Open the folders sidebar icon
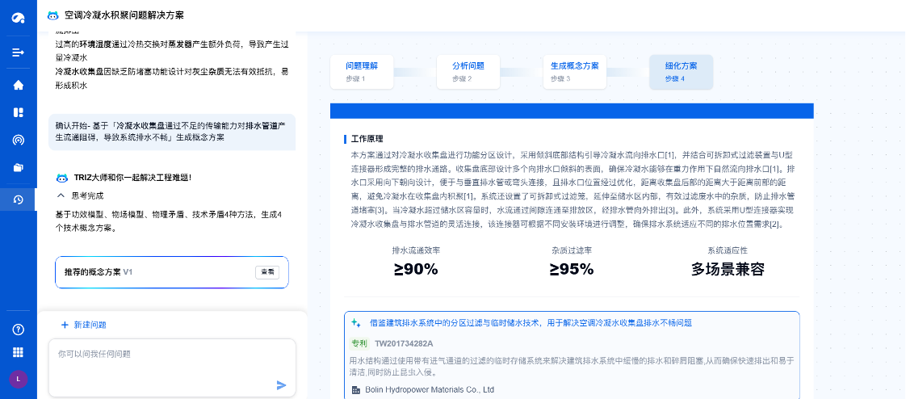Image resolution: width=906 pixels, height=399 pixels. [18, 168]
